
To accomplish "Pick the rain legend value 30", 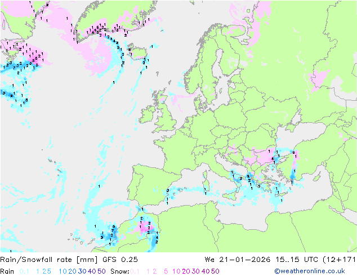I will click(82, 271).
